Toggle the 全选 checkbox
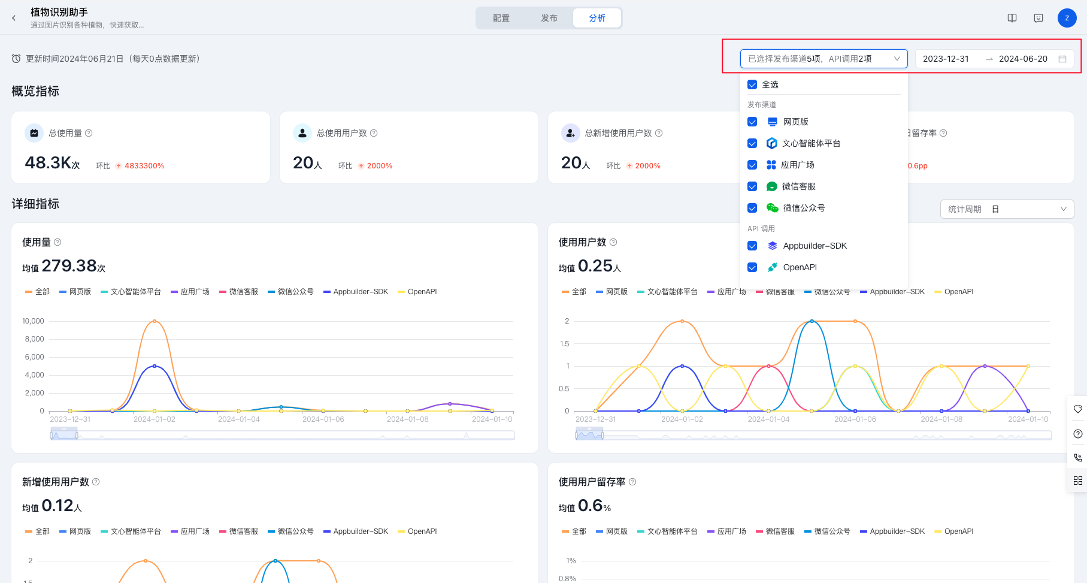This screenshot has height=583, width=1087. tap(752, 84)
